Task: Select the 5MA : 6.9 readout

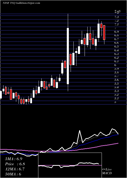Action: [14, 159]
